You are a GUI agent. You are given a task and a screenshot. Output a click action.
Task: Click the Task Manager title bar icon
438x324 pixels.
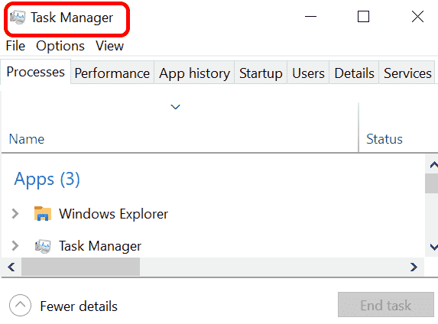click(18, 18)
